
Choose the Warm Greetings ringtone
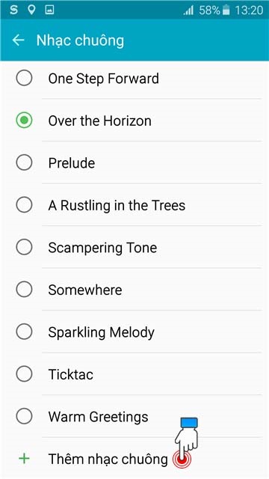134,416
